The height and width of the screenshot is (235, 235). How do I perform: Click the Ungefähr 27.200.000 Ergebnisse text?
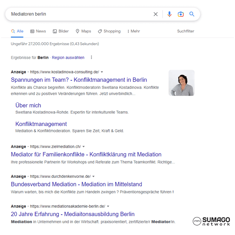point(55,44)
